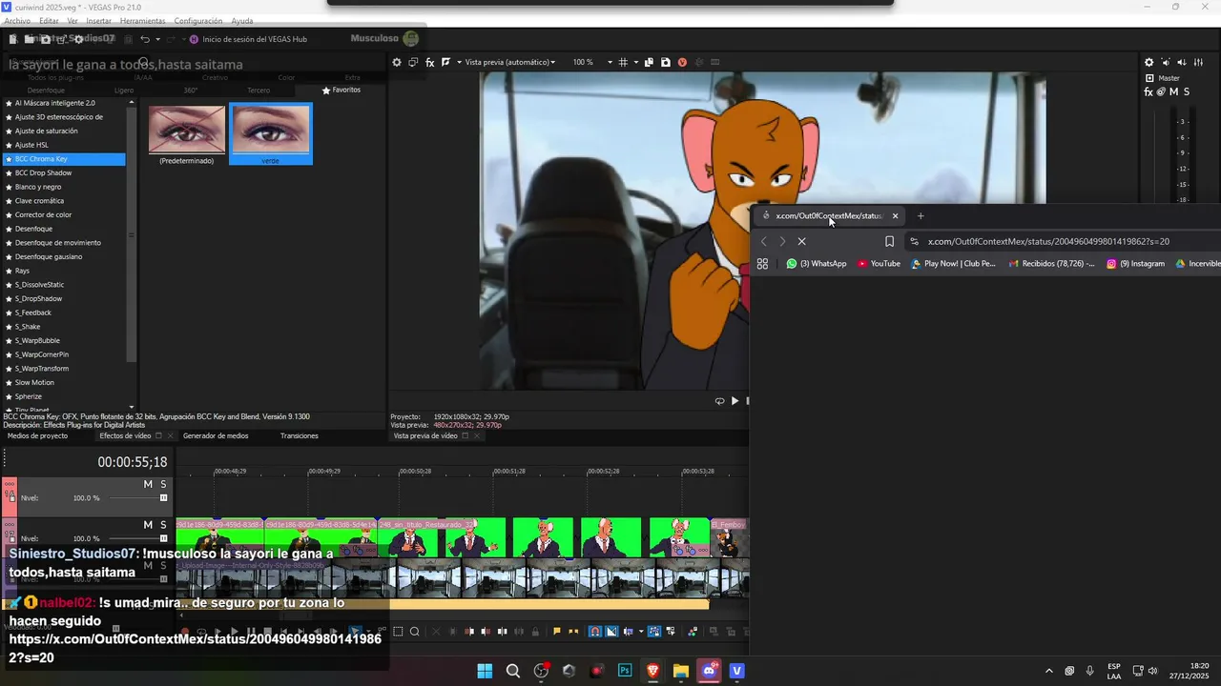Switch to 360° effects tab
The width and height of the screenshot is (1221, 686).
tap(191, 91)
